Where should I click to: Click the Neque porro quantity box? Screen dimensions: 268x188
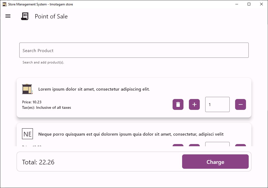click(x=217, y=146)
